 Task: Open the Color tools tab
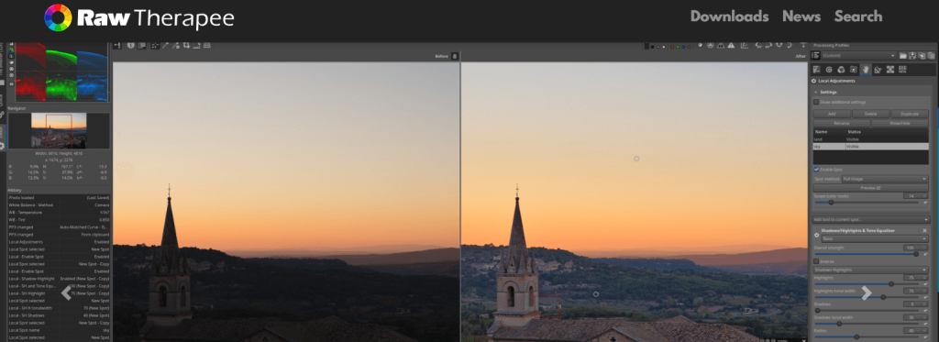[842, 69]
